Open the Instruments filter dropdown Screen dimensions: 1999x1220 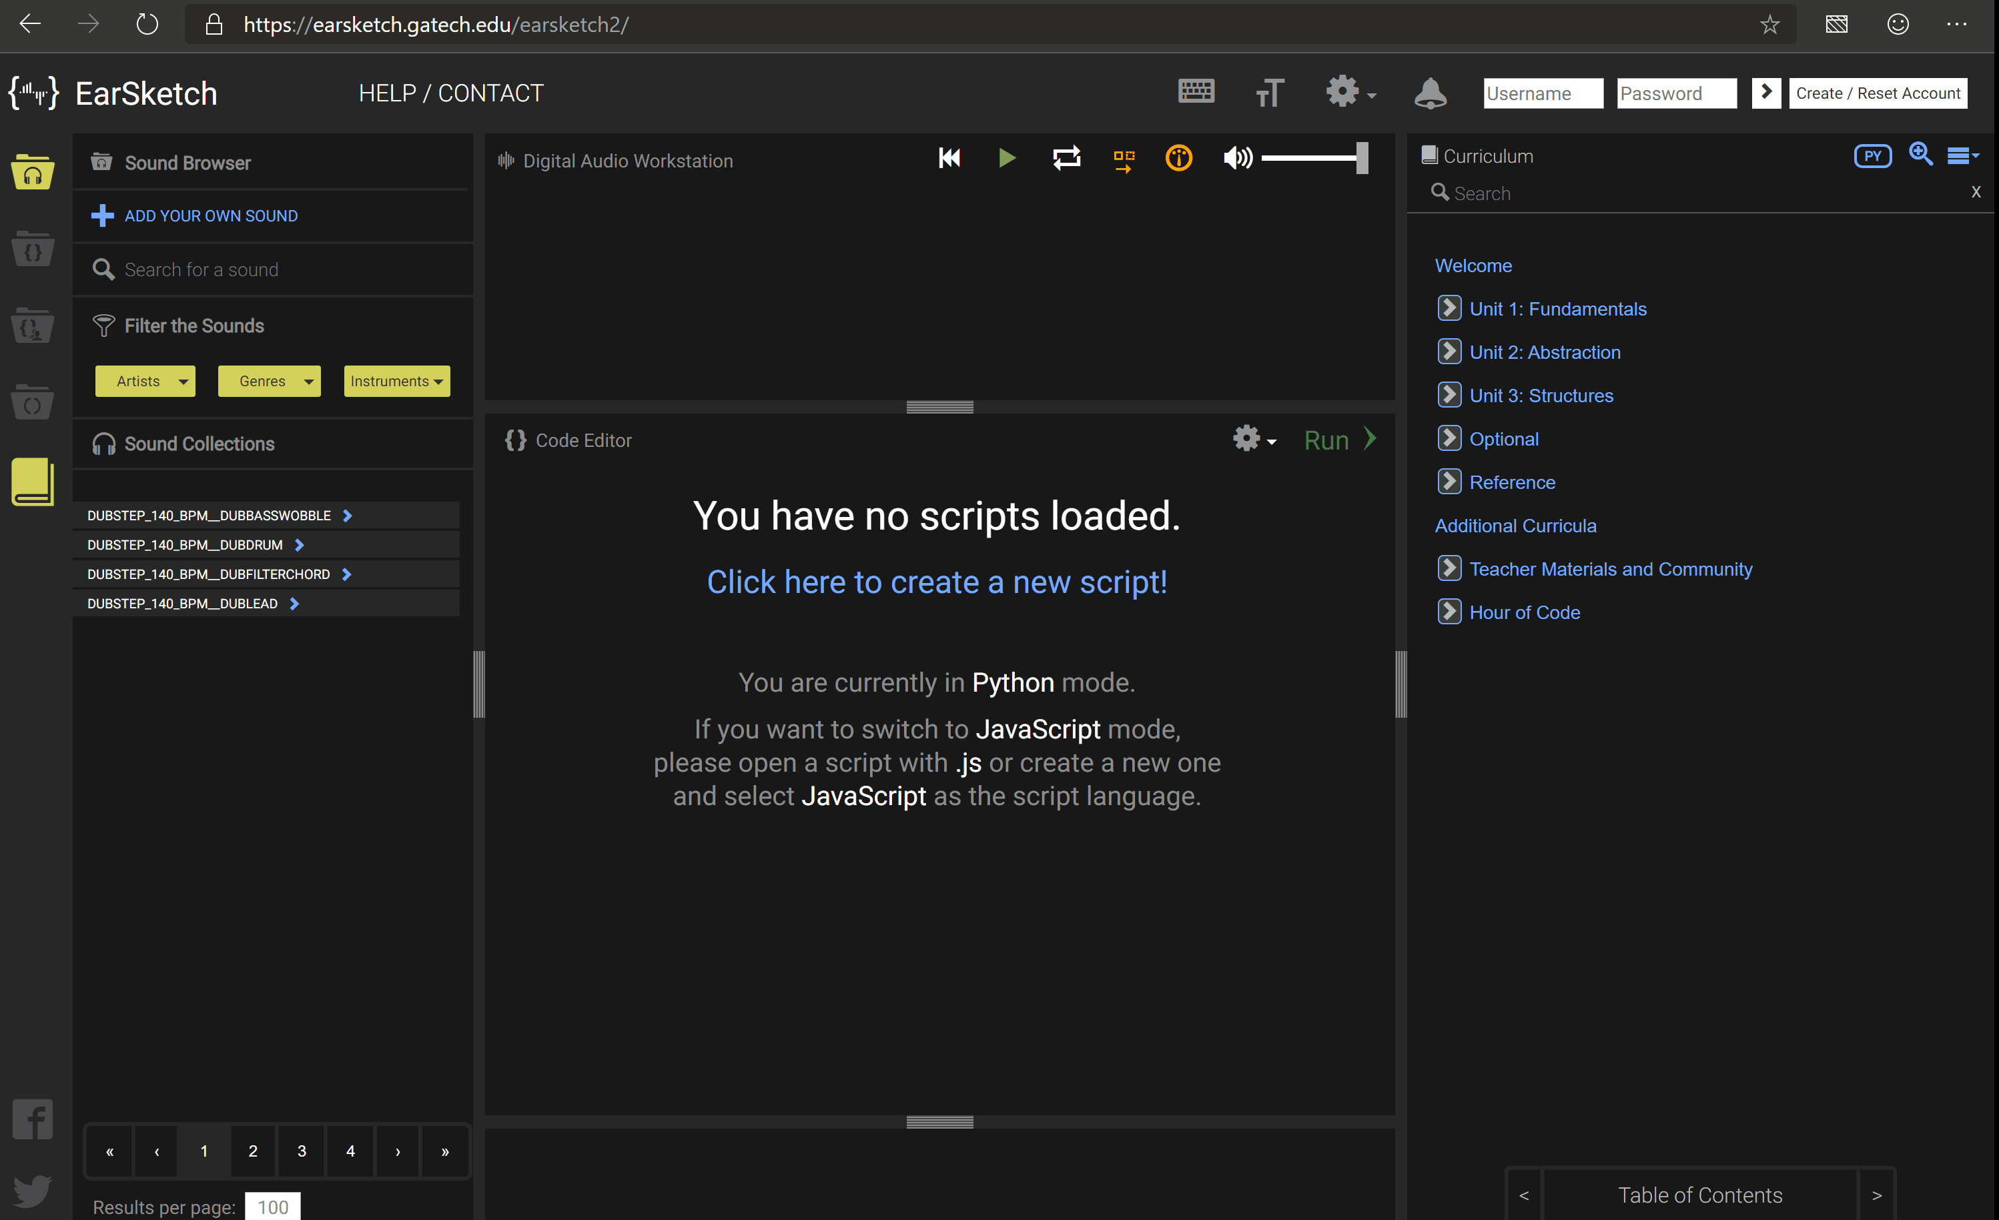coord(397,382)
